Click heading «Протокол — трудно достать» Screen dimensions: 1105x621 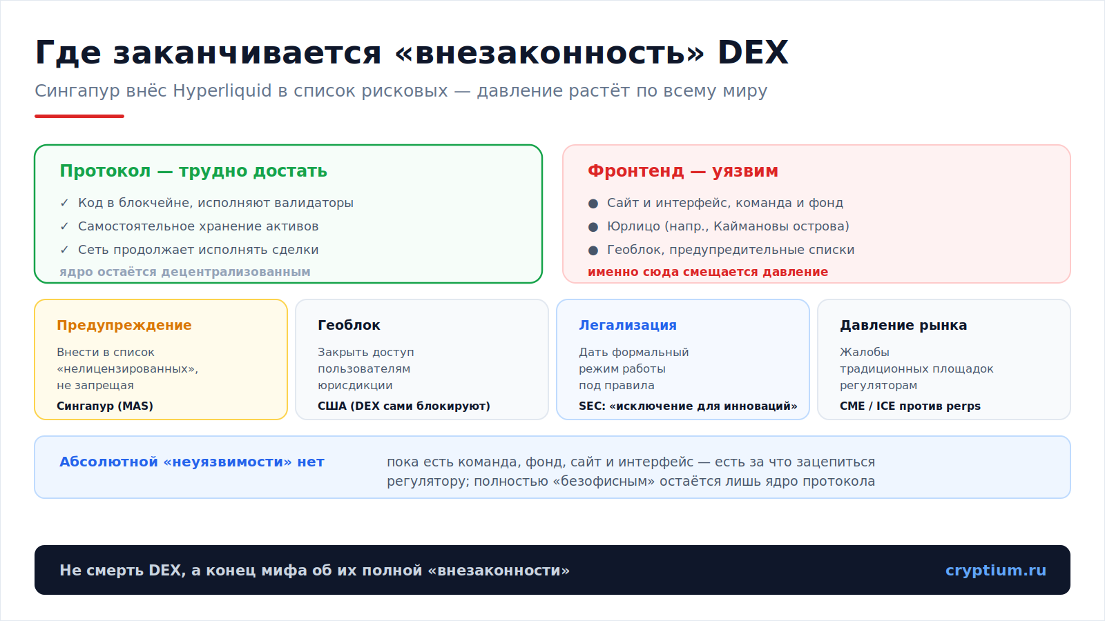[x=193, y=171]
